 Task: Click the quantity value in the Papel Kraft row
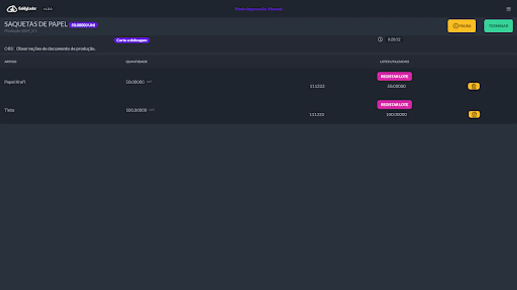[135, 82]
